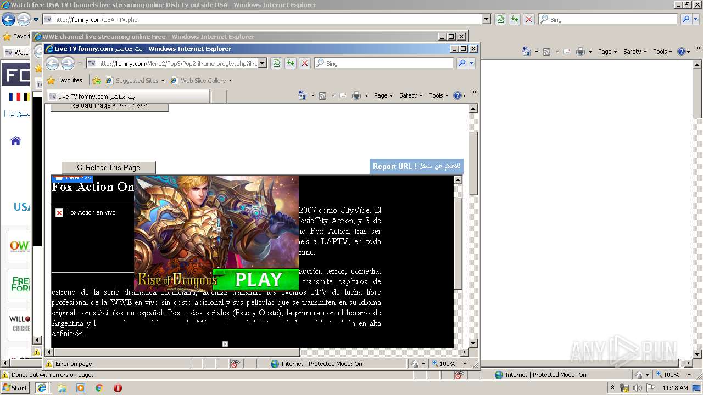Click Report URL link
This screenshot has width=703, height=395.
tap(416, 166)
